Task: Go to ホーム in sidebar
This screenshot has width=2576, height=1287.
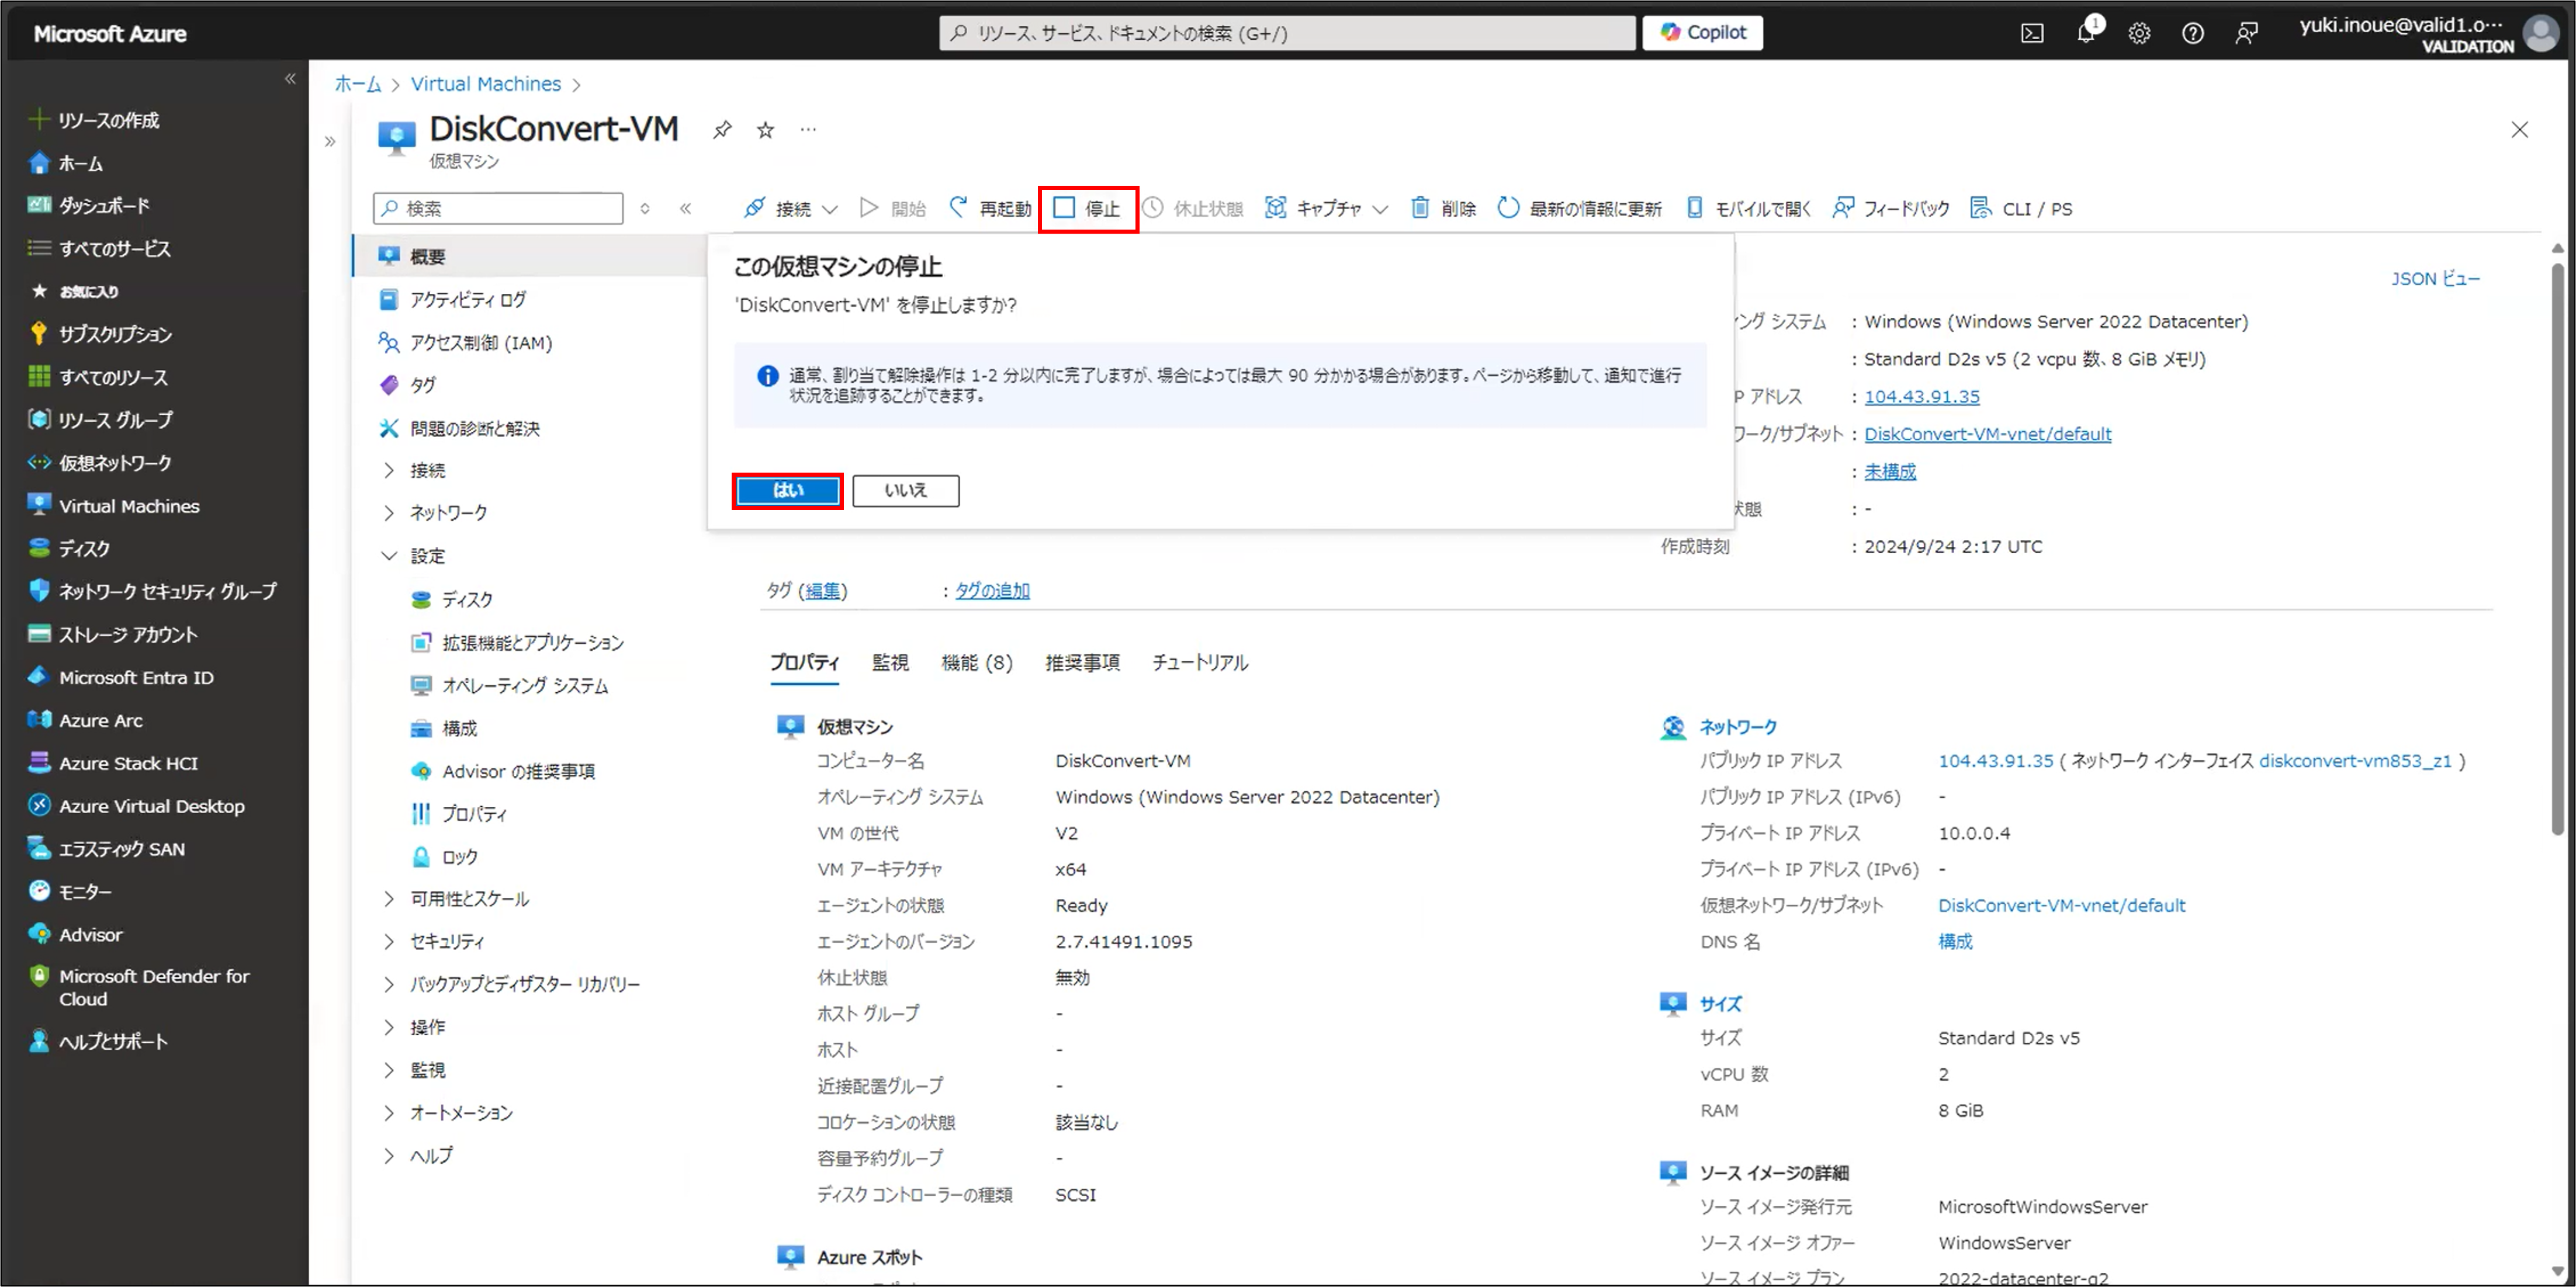Action: [67, 163]
